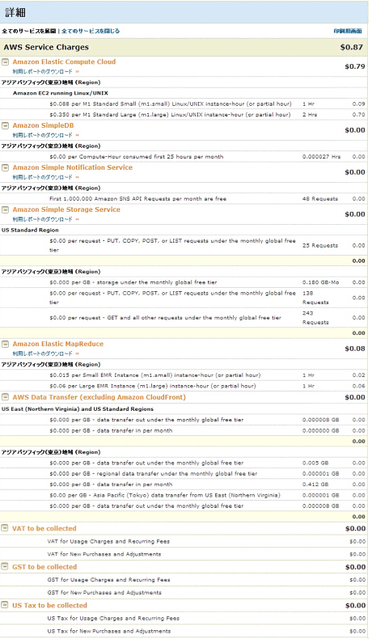Image resolution: width=372 pixels, height=639 pixels.
Task: Select 'US Tax for New Purchases and Adjustments'
Action: click(x=109, y=631)
